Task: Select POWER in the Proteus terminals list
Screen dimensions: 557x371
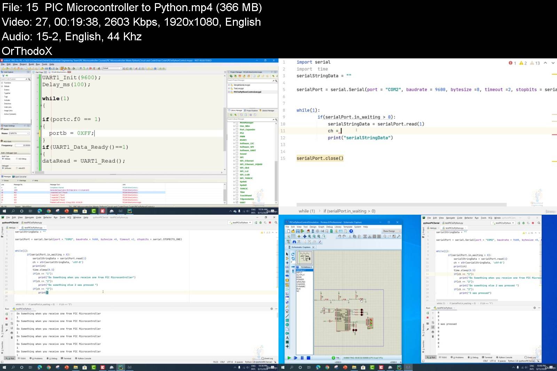Action: (x=300, y=280)
